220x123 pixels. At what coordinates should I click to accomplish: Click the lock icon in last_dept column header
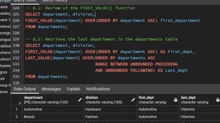[218, 100]
